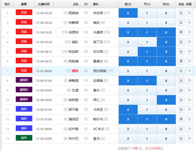Deselect win (3) for 阿森纳 vs 布伦特
This screenshot has height=151, width=196.
coord(128,13)
